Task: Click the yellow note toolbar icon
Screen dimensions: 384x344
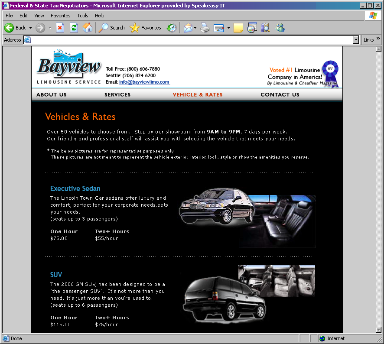Action: click(x=238, y=28)
